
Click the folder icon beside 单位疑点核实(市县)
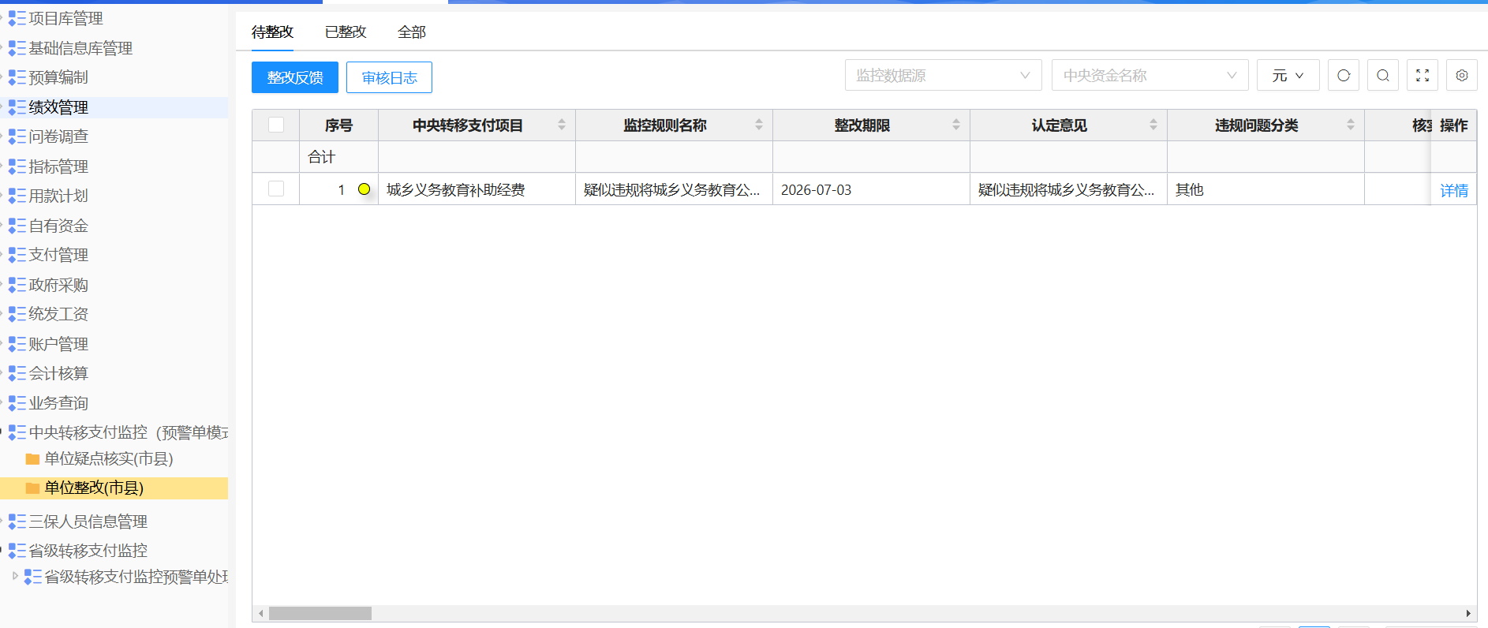32,459
